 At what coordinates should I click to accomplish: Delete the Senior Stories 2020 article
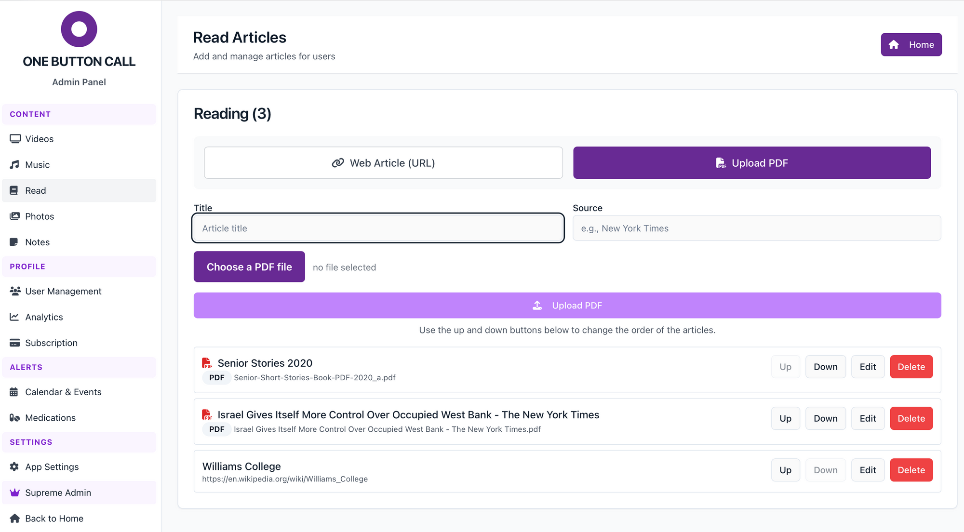tap(911, 367)
